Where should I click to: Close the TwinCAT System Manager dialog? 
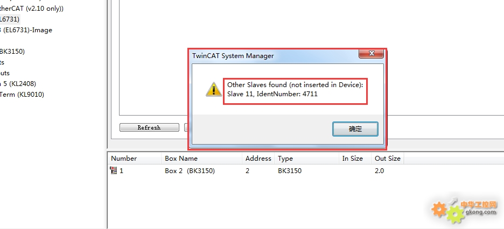(371, 53)
